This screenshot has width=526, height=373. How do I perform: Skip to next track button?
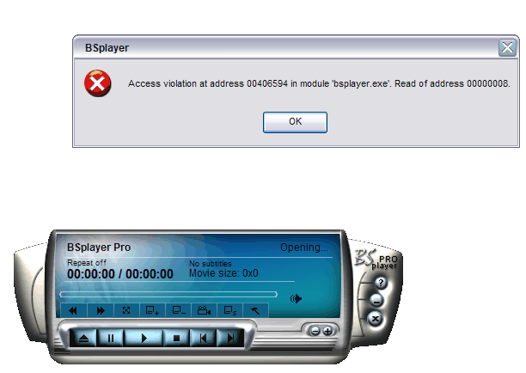pyautogui.click(x=230, y=338)
